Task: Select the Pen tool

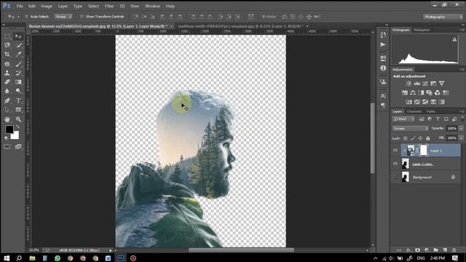Action: coord(7,100)
